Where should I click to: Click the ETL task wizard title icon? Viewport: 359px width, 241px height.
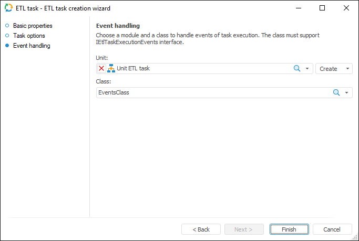pyautogui.click(x=8, y=8)
